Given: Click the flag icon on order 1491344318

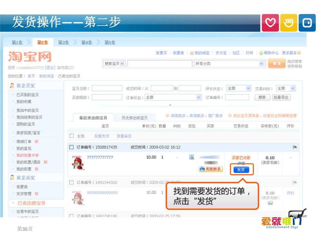Looking at the screenshot, I should (x=295, y=182).
